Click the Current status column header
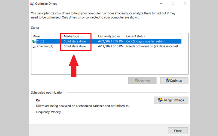The image size is (218, 136). pyautogui.click(x=135, y=36)
